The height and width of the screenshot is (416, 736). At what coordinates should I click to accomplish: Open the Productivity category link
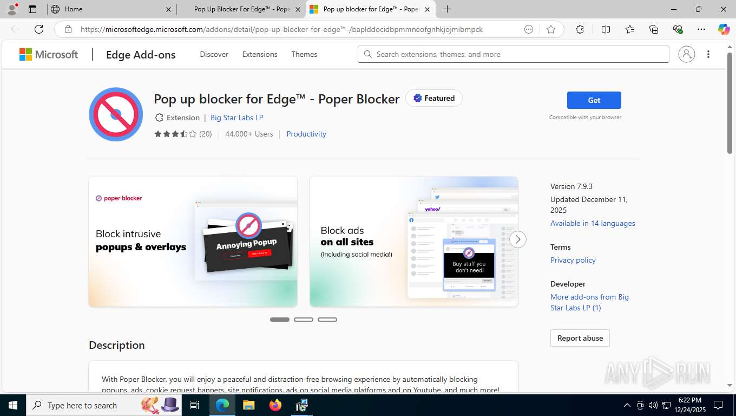[306, 134]
